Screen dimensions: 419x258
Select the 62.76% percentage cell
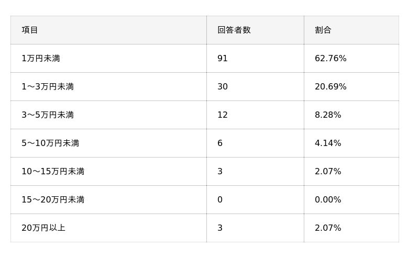pyautogui.click(x=330, y=59)
